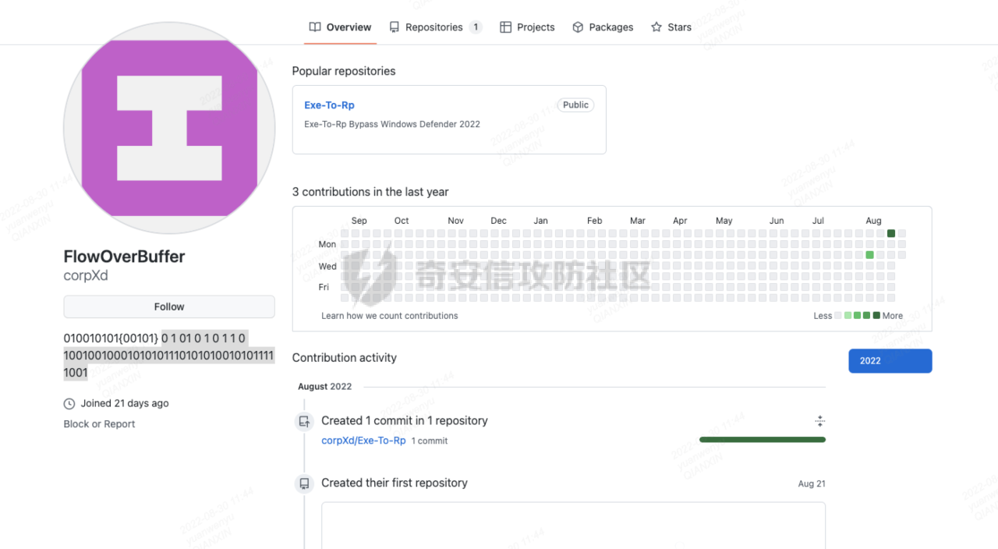Click the first repository timeline icon

pyautogui.click(x=304, y=483)
